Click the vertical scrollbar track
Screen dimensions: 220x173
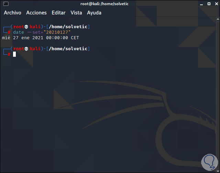click(x=218, y=95)
